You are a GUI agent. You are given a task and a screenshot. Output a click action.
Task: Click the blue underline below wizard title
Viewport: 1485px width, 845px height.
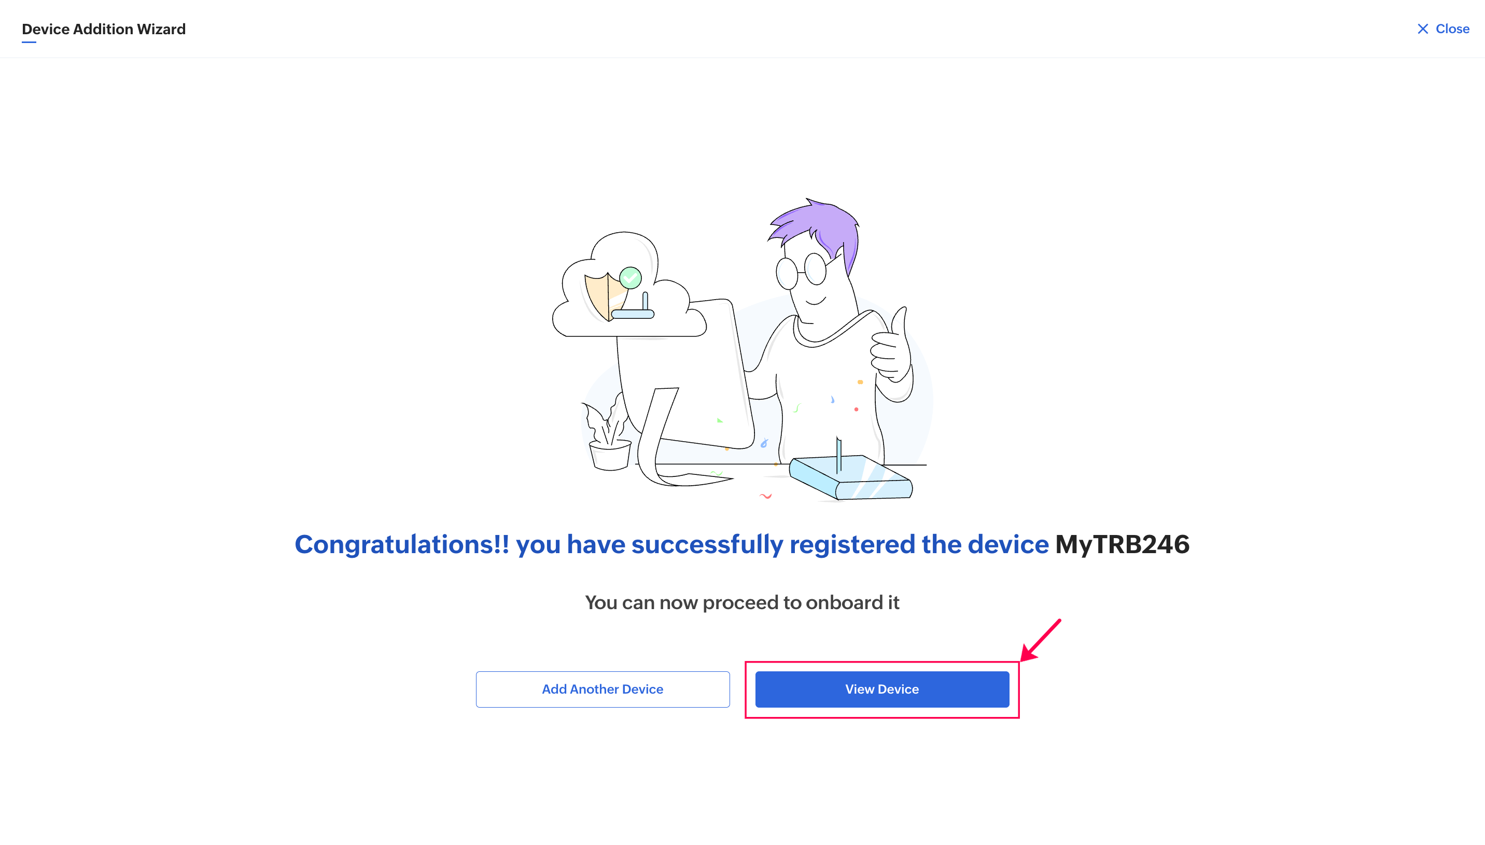click(29, 43)
